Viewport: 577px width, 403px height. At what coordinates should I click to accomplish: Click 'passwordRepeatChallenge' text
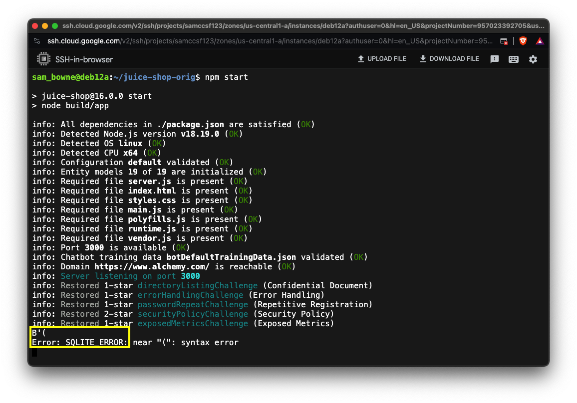[x=193, y=304]
